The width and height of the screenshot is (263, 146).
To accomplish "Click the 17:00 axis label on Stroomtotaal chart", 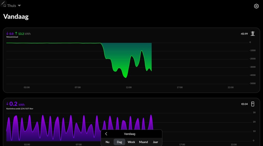I will [179, 87].
